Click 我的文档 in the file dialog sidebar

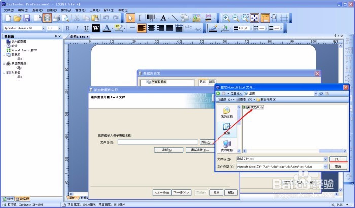click(227, 113)
